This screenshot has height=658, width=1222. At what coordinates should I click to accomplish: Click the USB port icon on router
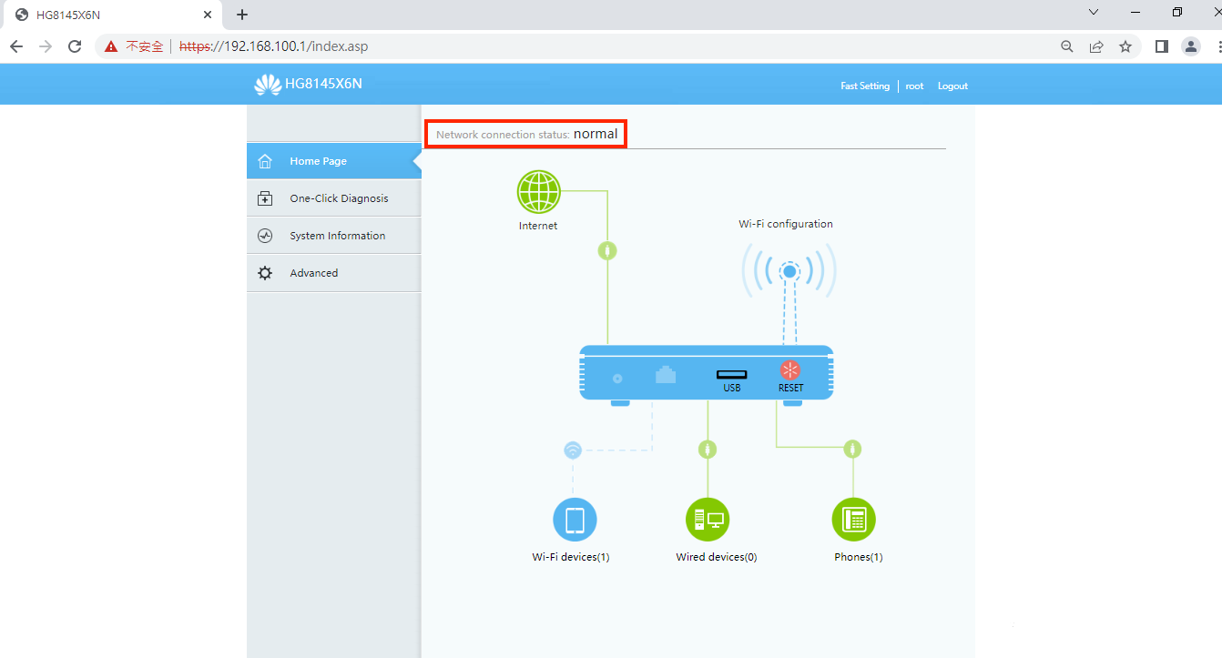(731, 374)
